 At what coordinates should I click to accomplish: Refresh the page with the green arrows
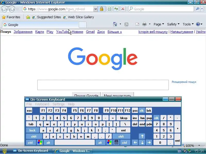116,9
